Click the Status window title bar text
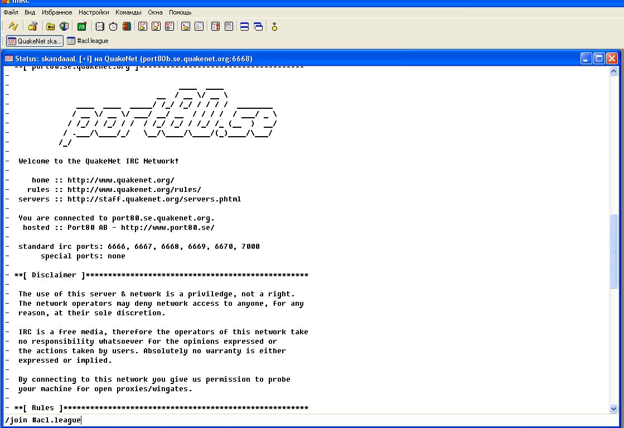The width and height of the screenshot is (624, 428). tap(134, 59)
